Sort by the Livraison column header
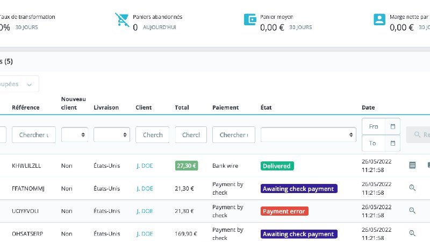This screenshot has height=242, width=430. 106,107
